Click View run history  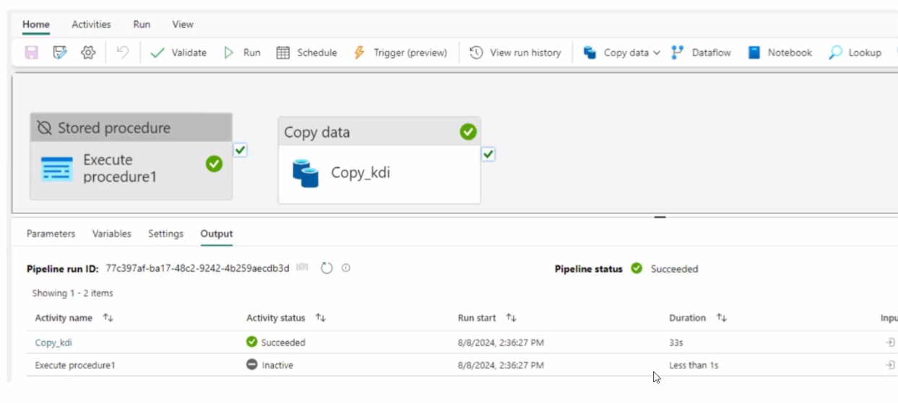[x=516, y=53]
